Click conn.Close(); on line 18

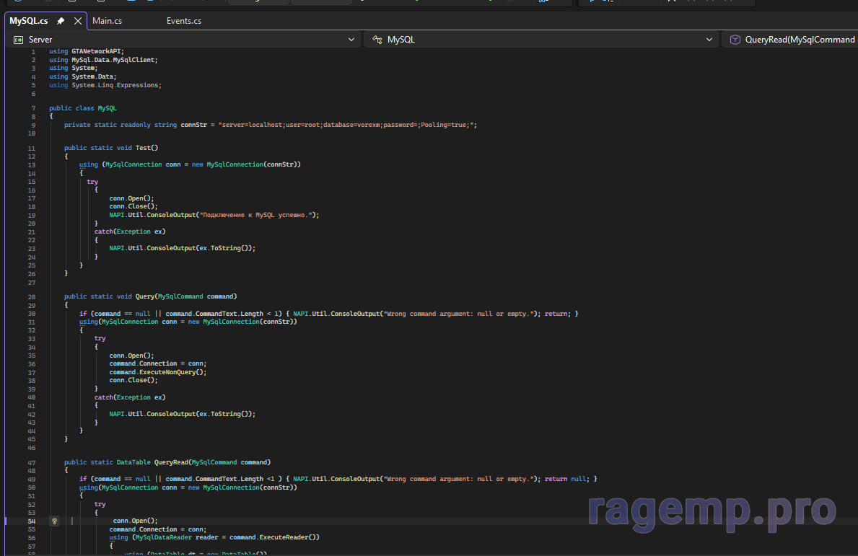pyautogui.click(x=133, y=207)
